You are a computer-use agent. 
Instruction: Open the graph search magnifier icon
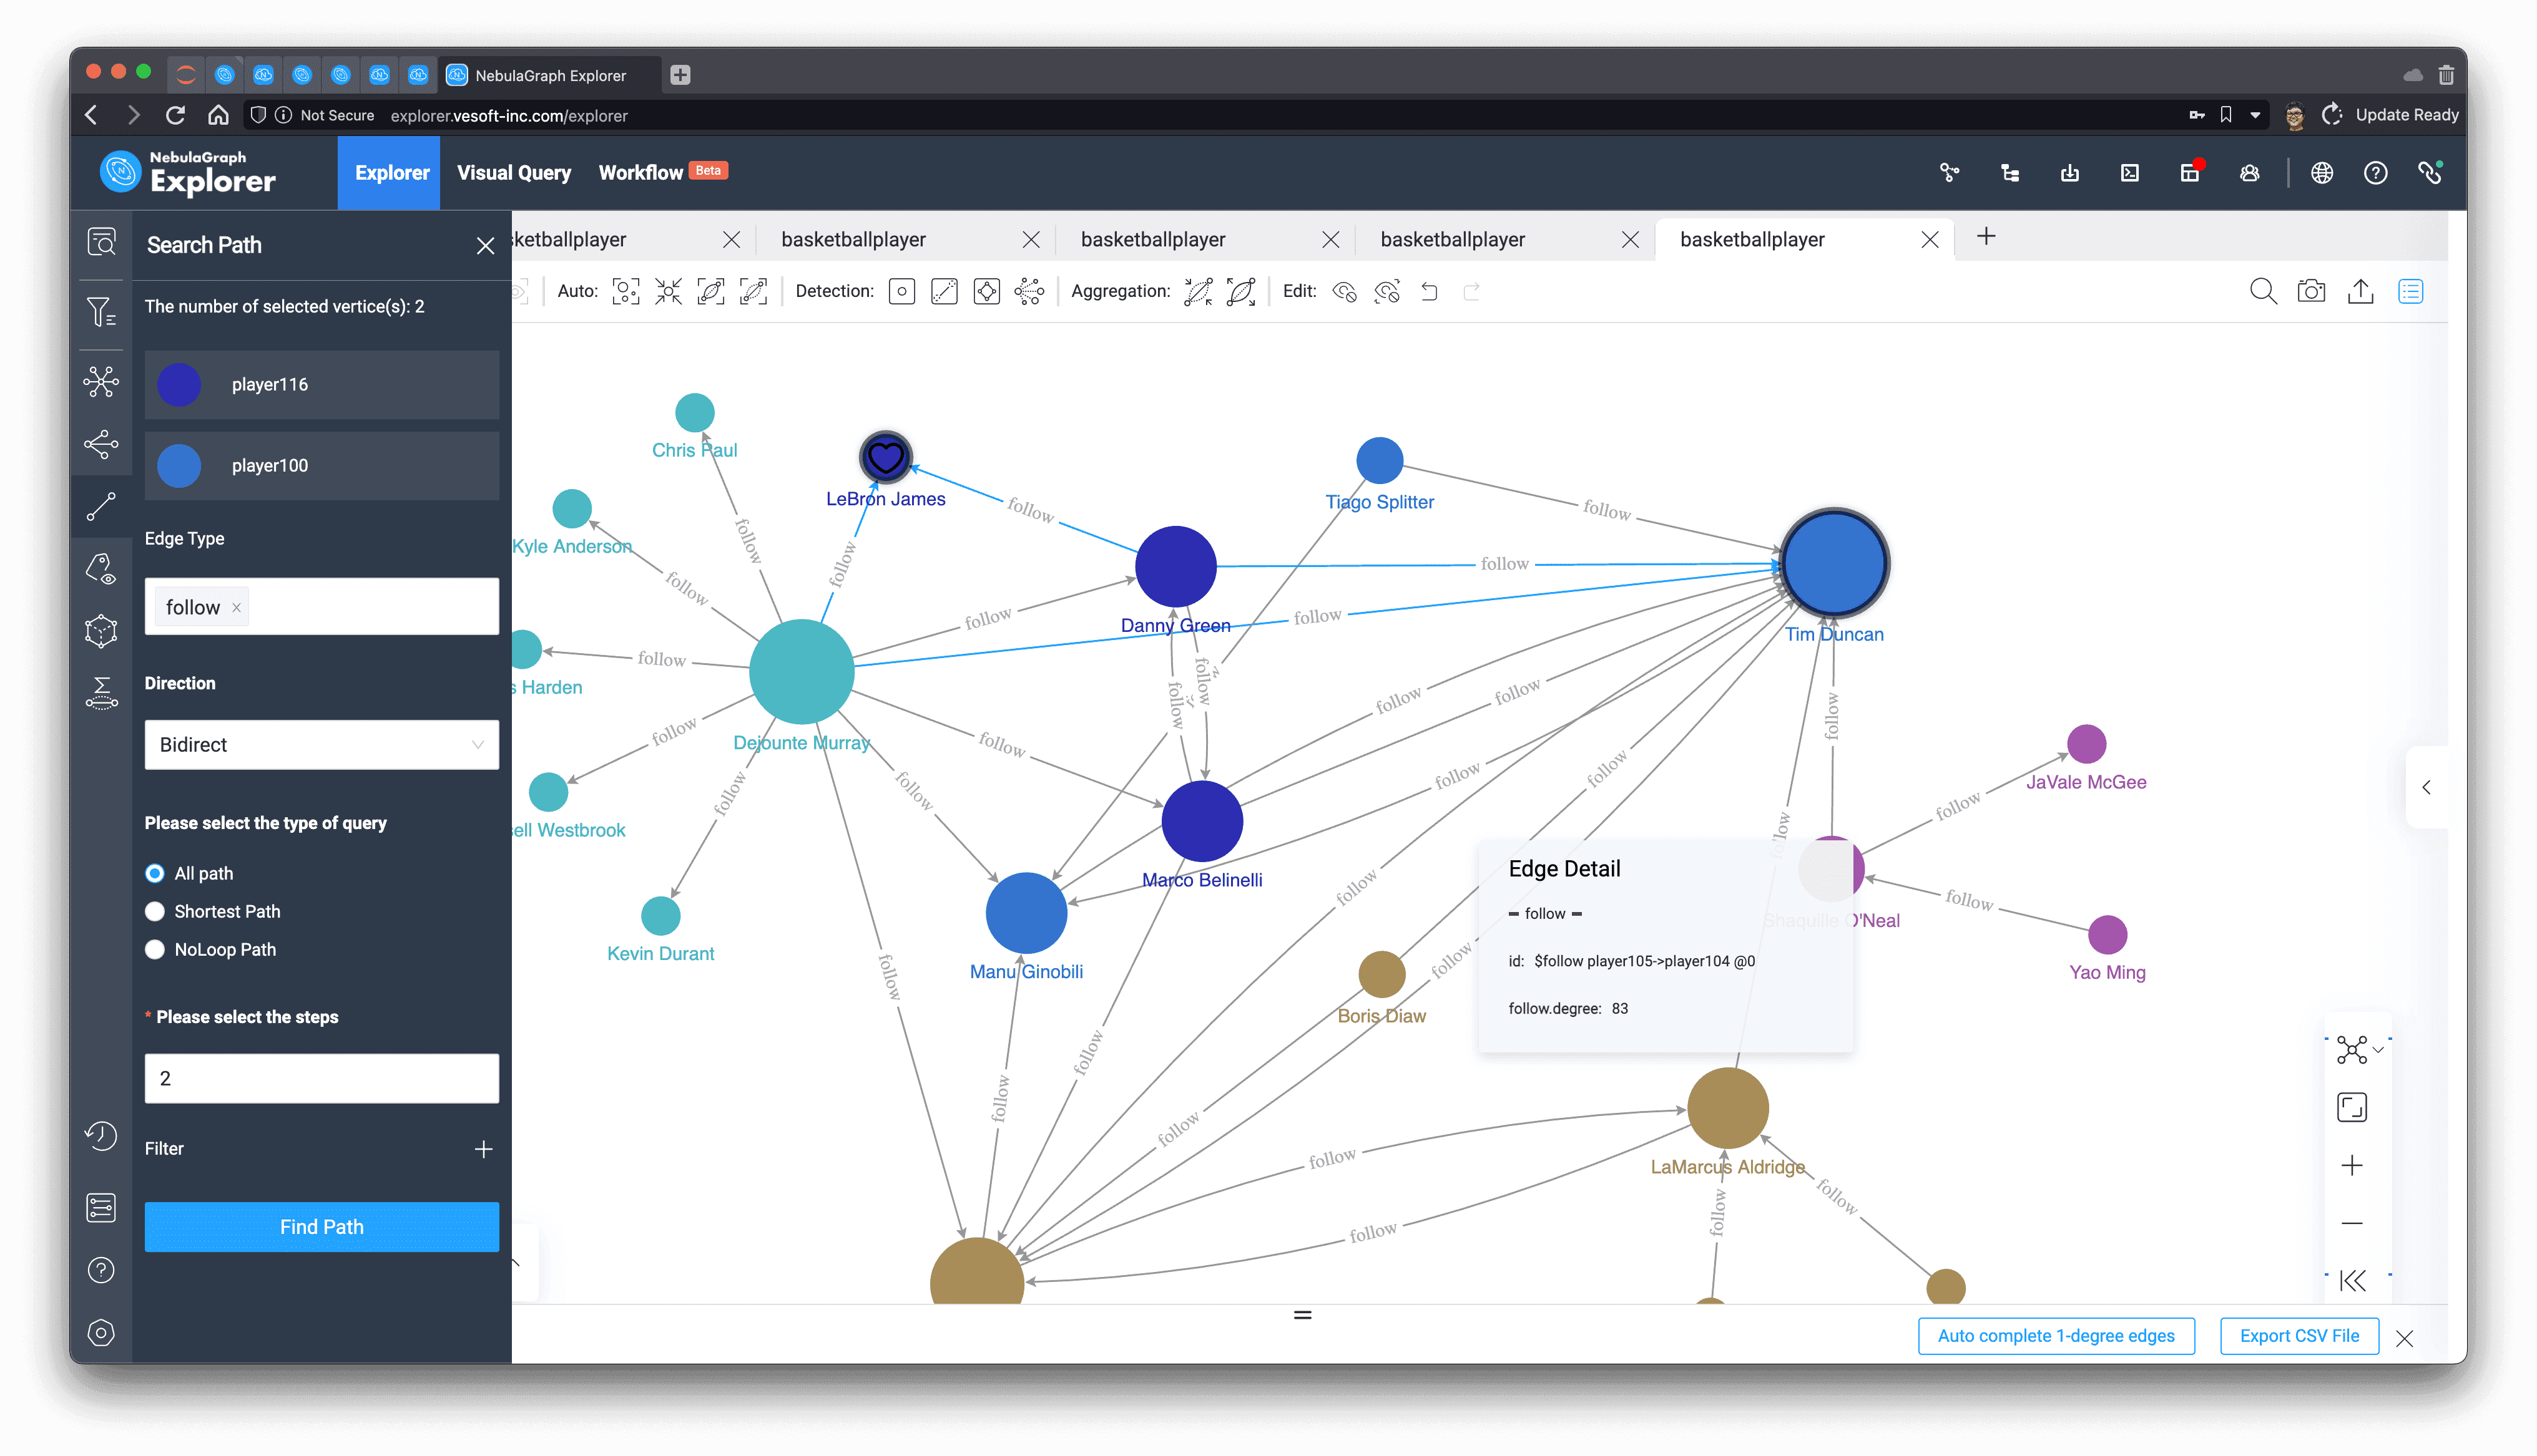[2263, 291]
